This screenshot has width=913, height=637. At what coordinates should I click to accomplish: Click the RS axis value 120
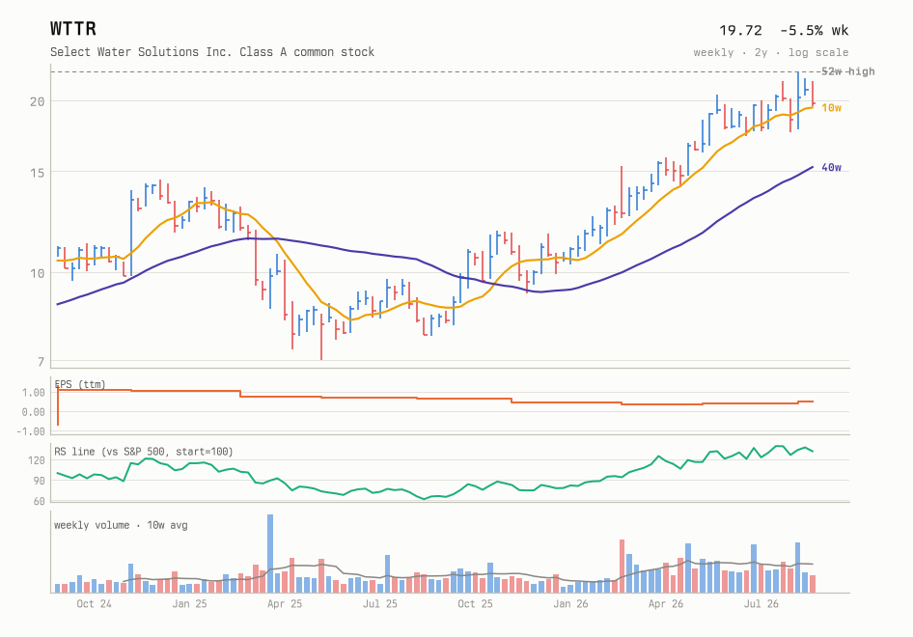(x=36, y=460)
